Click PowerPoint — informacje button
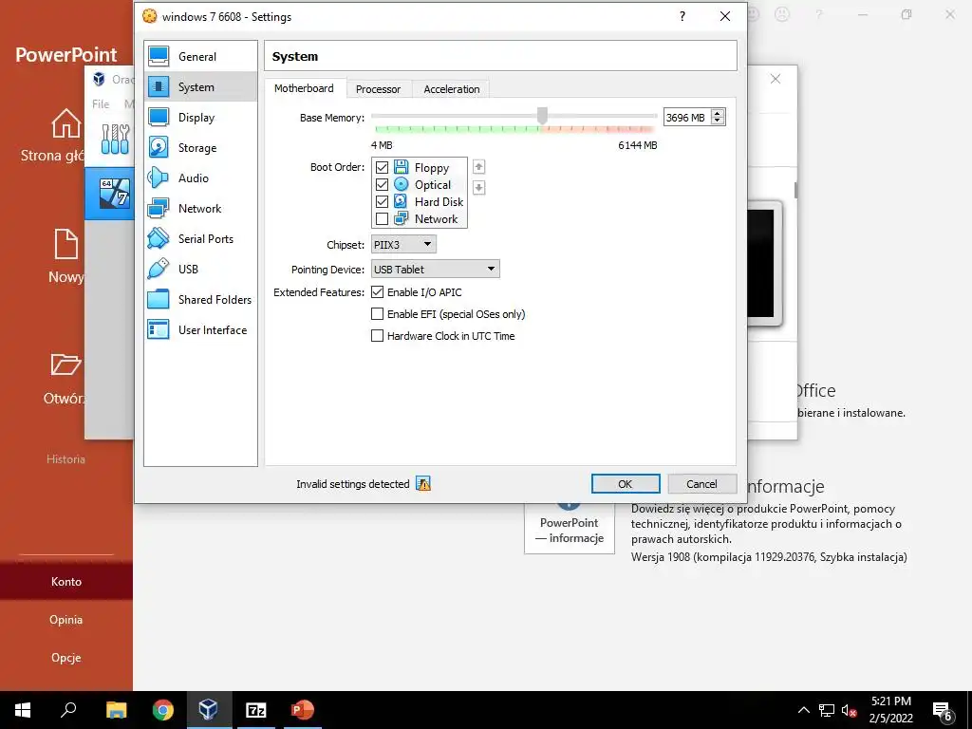Viewport: 972px width, 729px height. (x=570, y=528)
